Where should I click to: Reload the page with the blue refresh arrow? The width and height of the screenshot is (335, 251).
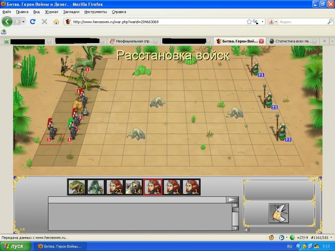pos(33,22)
